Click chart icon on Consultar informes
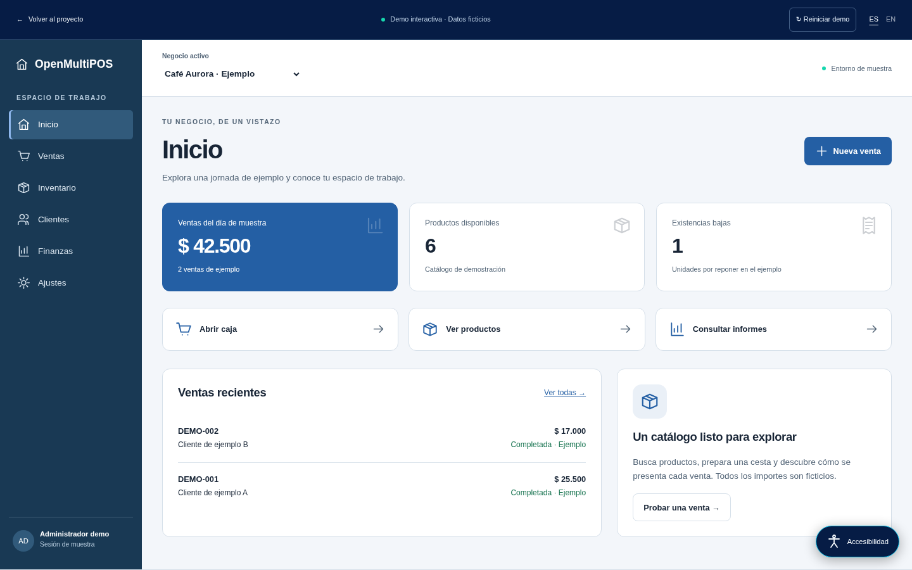The image size is (912, 570). point(677,329)
